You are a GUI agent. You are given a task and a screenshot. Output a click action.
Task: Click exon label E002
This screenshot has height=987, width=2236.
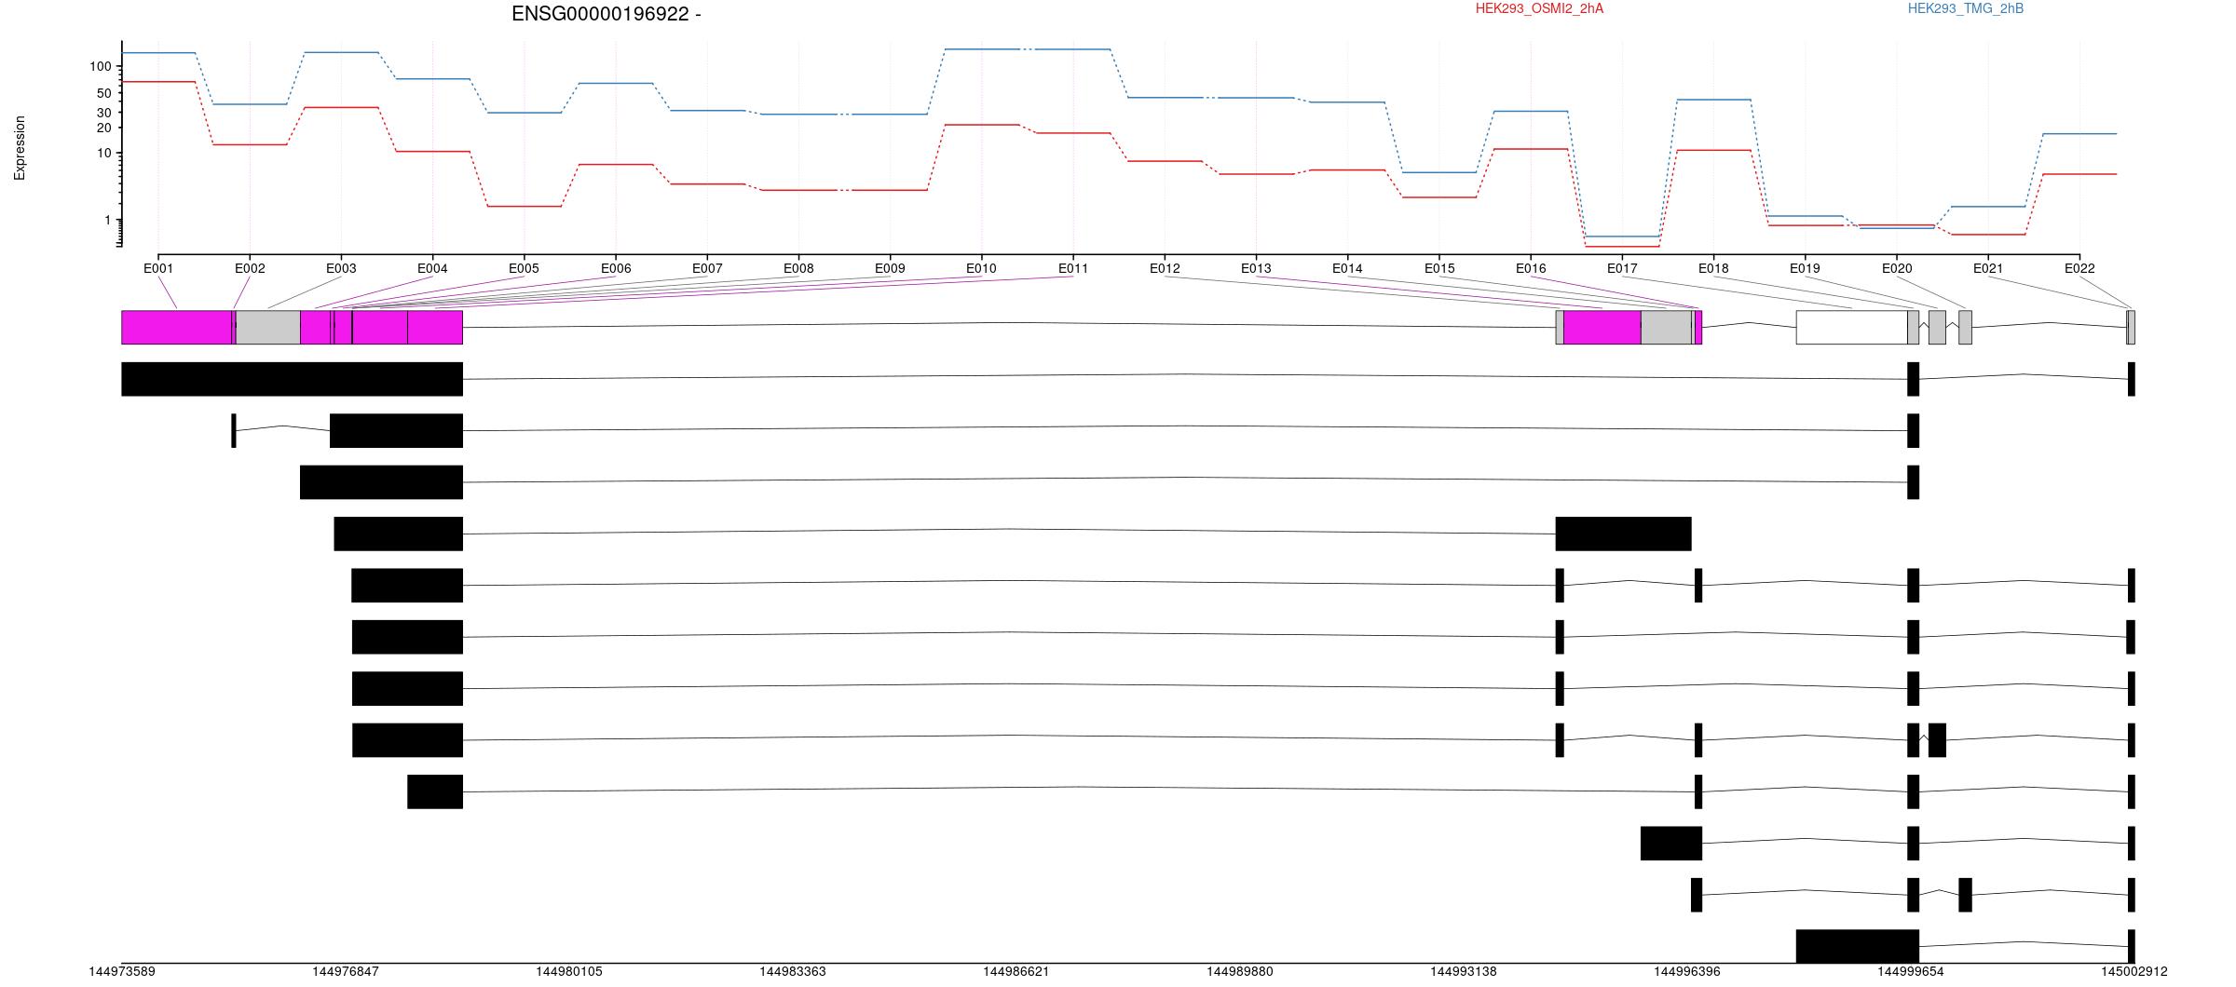(x=250, y=268)
